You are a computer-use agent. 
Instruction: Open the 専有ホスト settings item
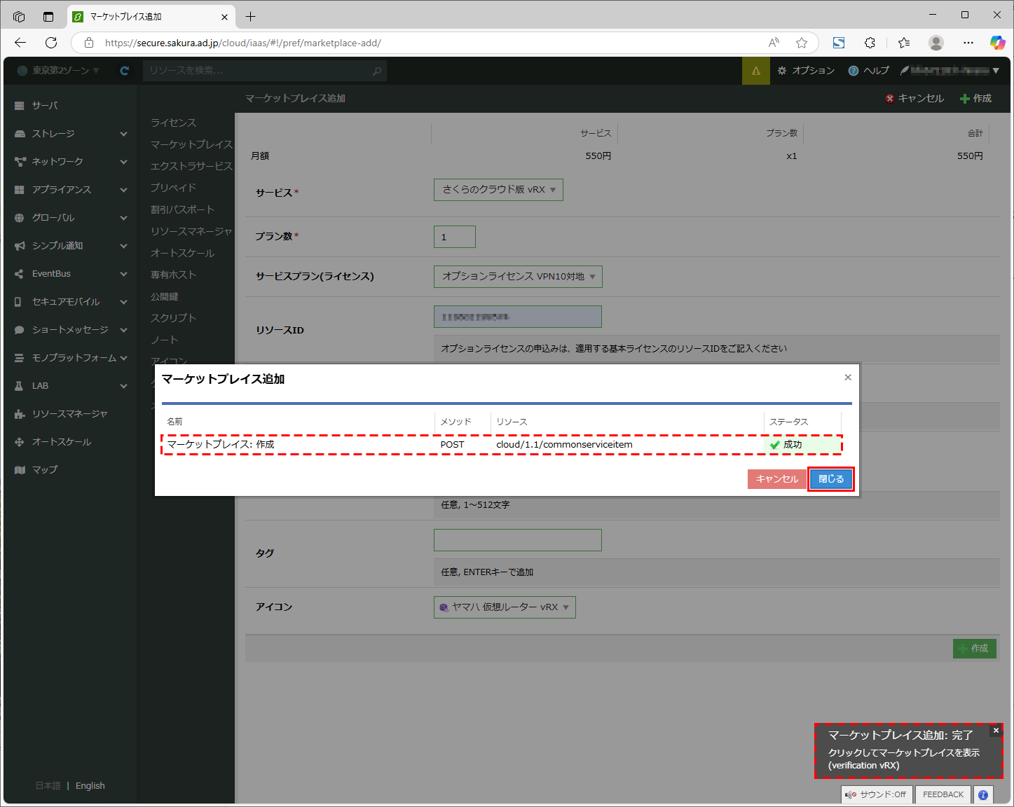[173, 275]
